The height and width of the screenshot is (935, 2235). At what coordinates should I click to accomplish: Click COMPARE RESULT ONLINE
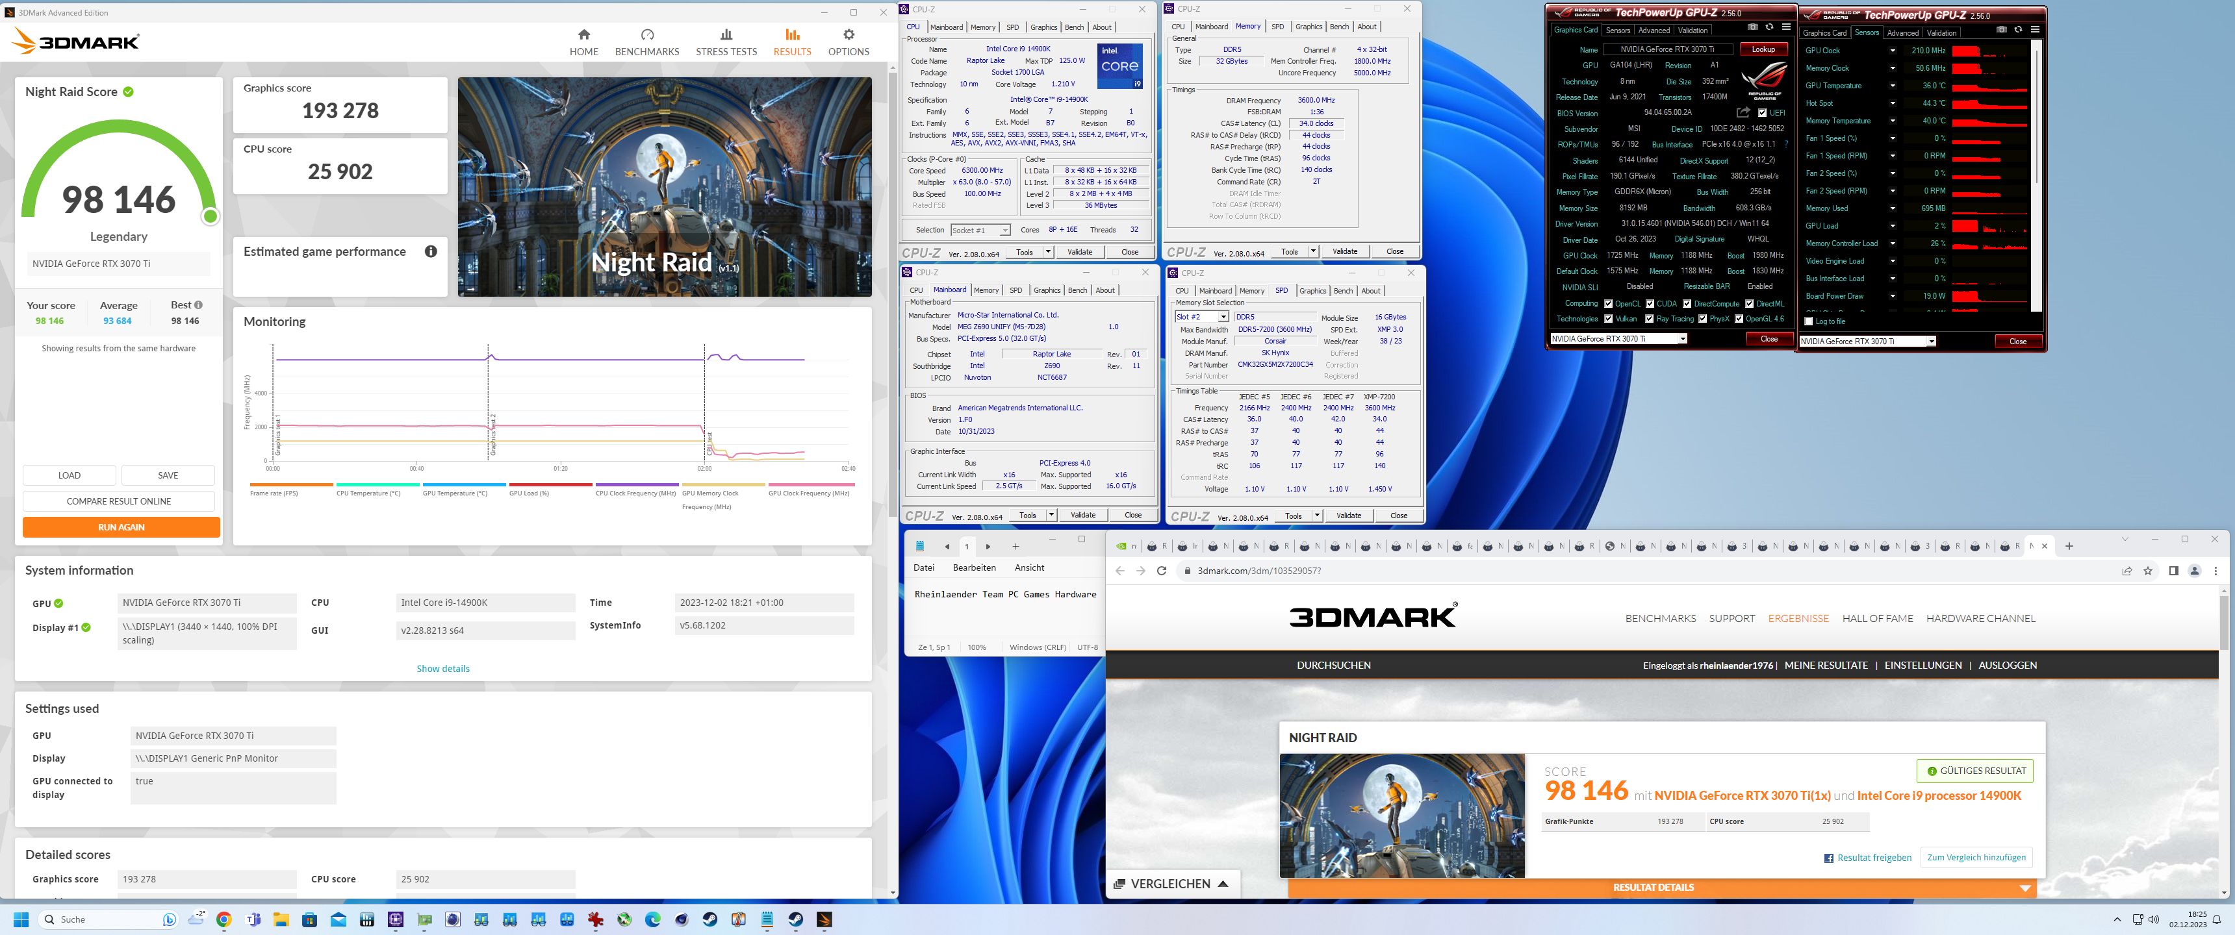(119, 501)
